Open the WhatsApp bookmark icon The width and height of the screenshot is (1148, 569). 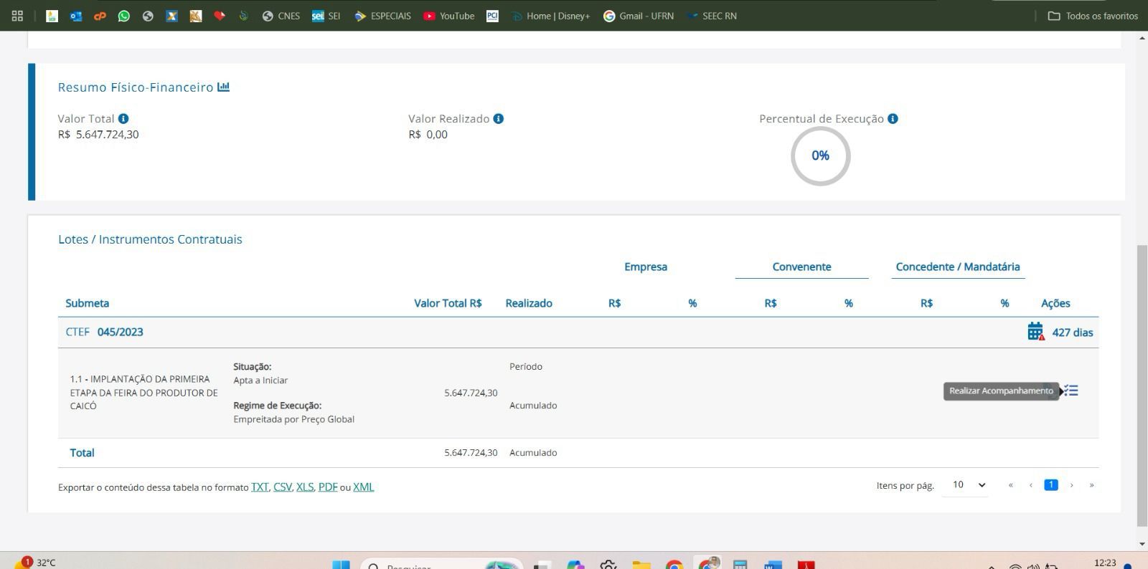124,16
